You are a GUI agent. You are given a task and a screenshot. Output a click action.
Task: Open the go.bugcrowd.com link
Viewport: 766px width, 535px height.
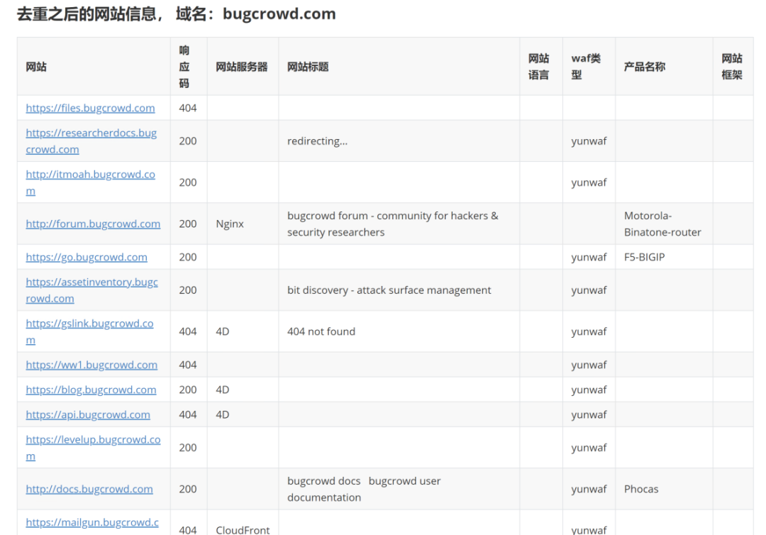click(87, 257)
